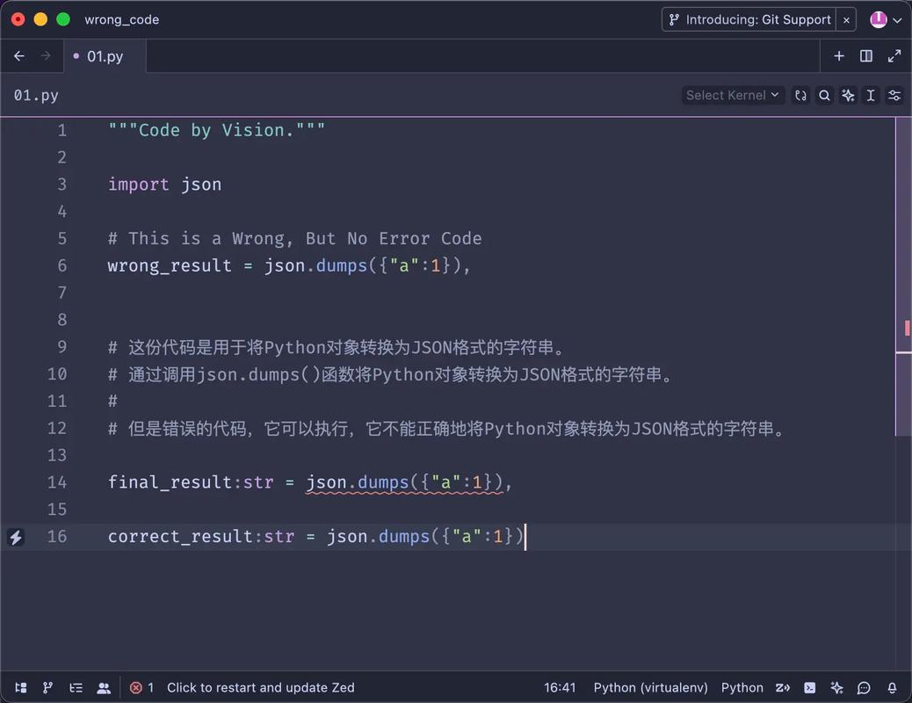The image size is (912, 703).
Task: Switch to the 01.py tab
Action: 105,56
